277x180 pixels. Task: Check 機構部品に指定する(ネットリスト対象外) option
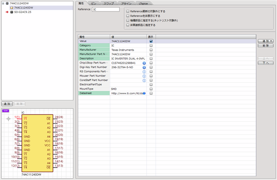tap(128, 20)
